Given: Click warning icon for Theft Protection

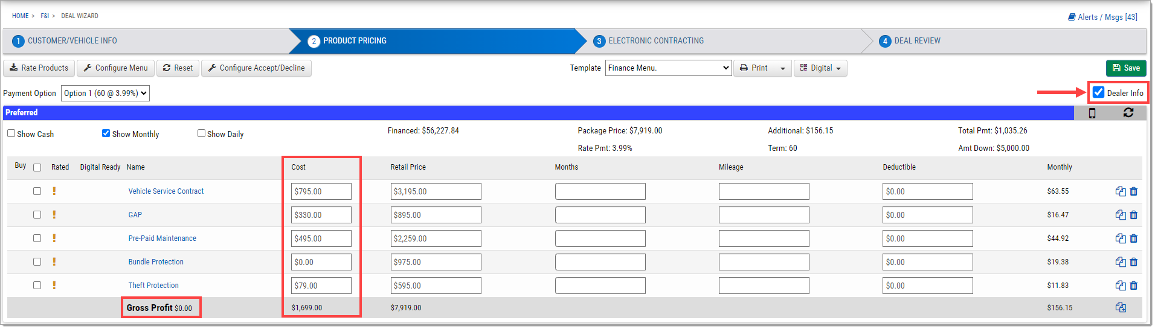Looking at the screenshot, I should pyautogui.click(x=54, y=285).
